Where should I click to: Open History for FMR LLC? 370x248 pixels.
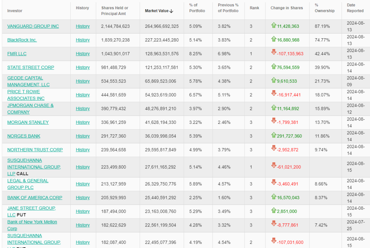83,54
